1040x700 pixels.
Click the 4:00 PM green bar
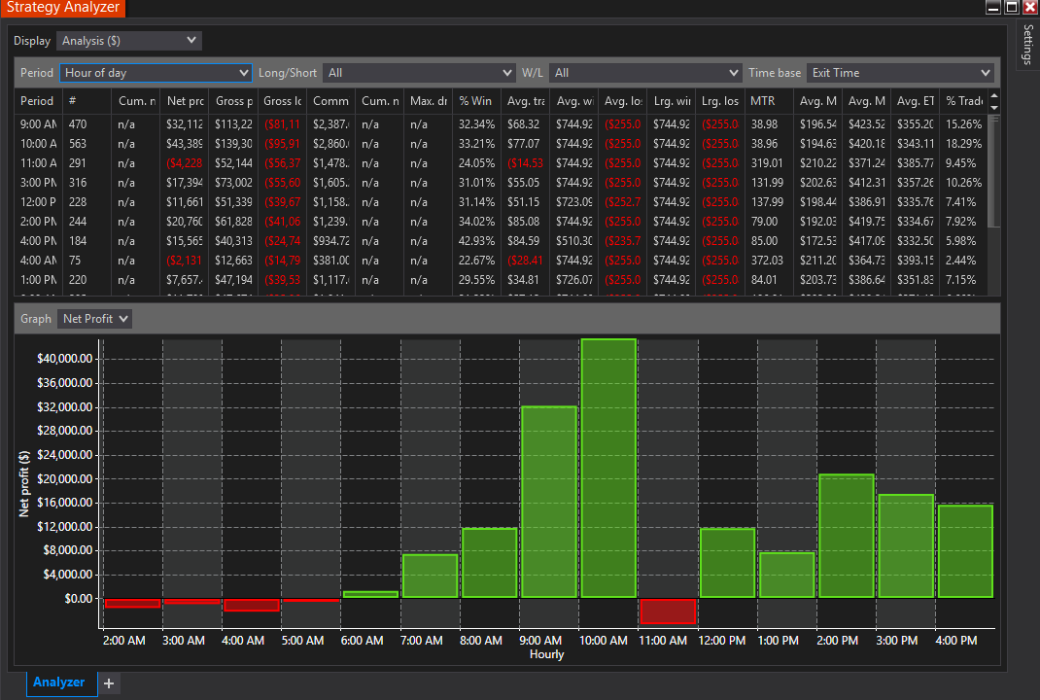pyautogui.click(x=965, y=551)
